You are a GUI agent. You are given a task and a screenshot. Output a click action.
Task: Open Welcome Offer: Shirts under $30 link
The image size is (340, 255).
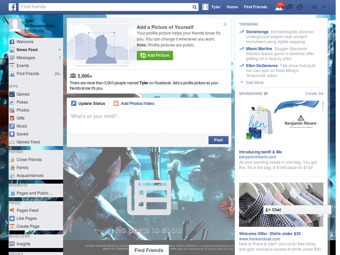(x=270, y=234)
